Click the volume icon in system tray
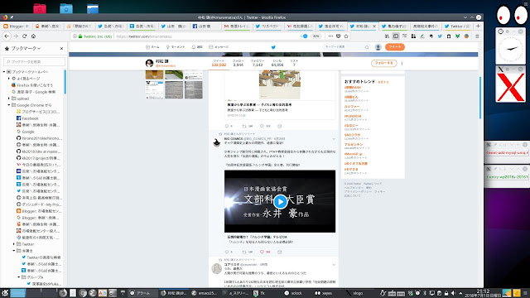Viewport: 530px width, 298px height. (453, 293)
